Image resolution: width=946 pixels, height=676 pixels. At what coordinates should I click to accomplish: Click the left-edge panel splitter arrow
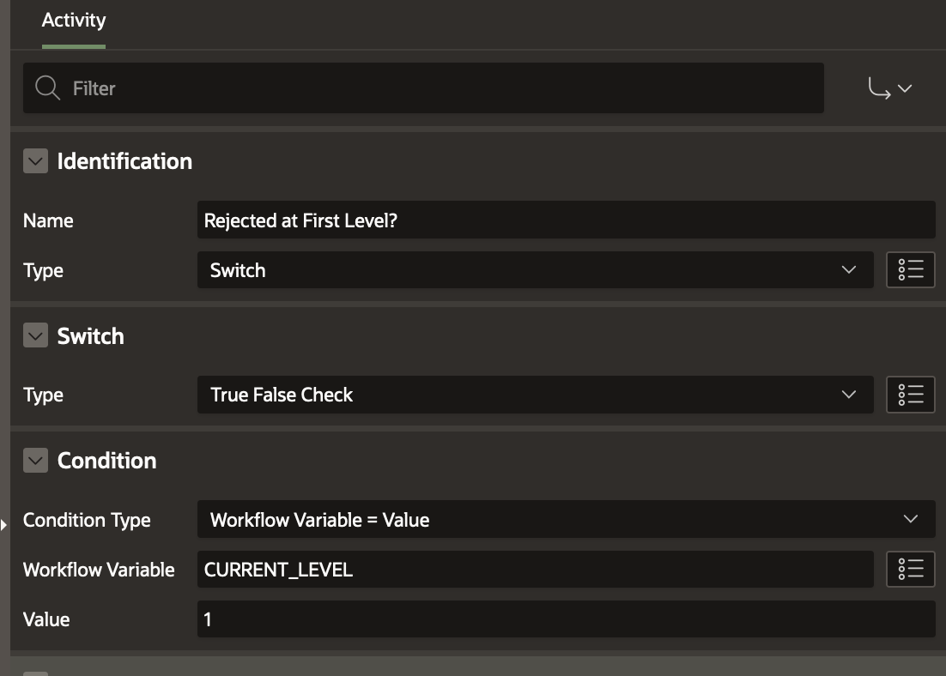tap(3, 523)
